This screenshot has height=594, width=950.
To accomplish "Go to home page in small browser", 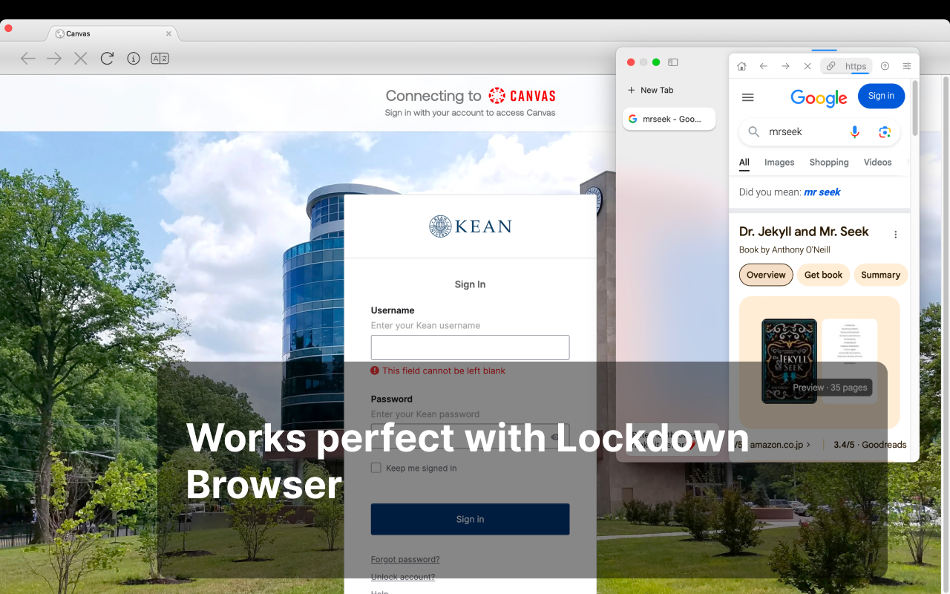I will tap(741, 66).
